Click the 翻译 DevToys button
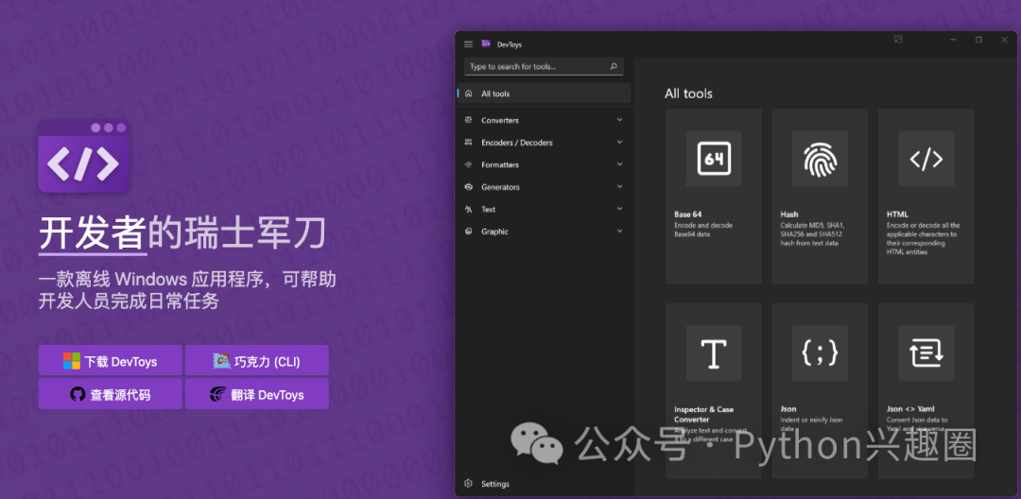 click(256, 394)
